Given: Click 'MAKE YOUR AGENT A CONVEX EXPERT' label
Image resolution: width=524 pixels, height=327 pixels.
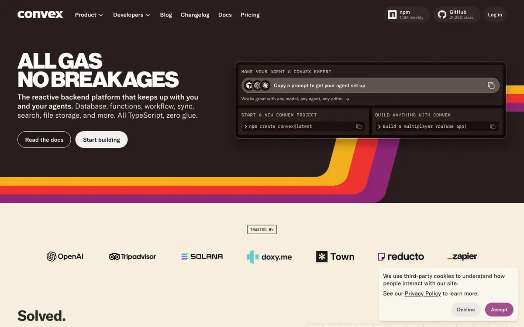Looking at the screenshot, I should (286, 72).
